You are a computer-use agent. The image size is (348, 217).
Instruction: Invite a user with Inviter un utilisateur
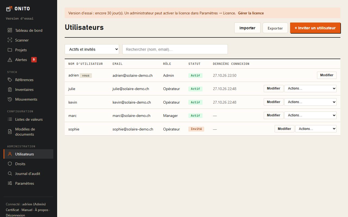(315, 28)
